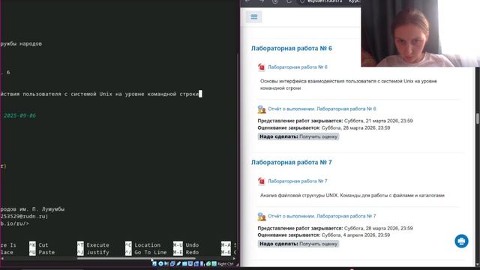Click the date 2025-09-06 in nano editor
Image resolution: width=480 pixels, height=270 pixels.
coord(20,115)
